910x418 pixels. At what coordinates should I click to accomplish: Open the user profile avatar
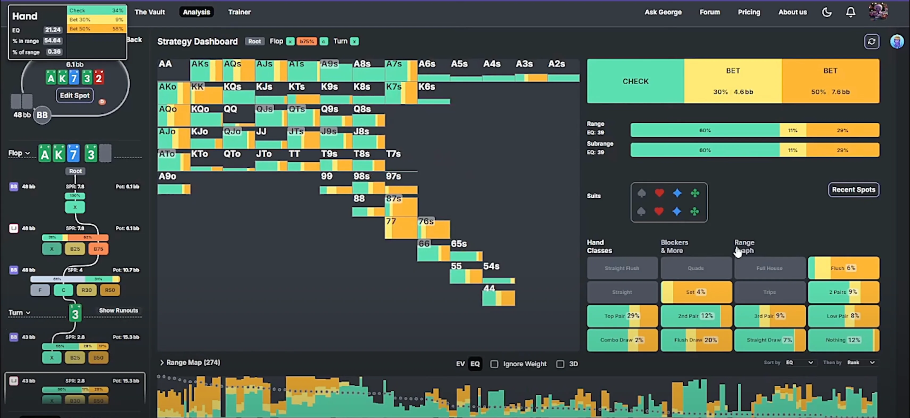tap(878, 12)
